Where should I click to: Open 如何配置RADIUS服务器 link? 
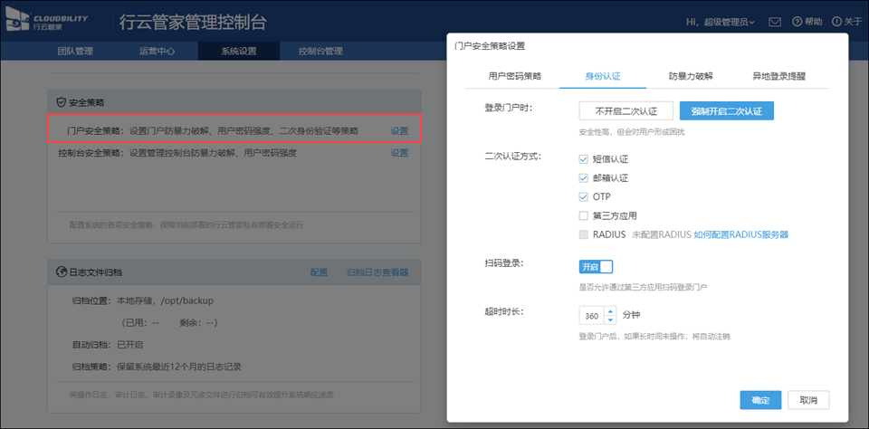tap(740, 234)
